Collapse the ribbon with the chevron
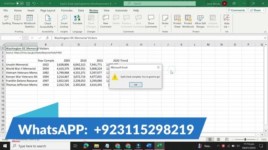268x150 pixels. [265, 32]
